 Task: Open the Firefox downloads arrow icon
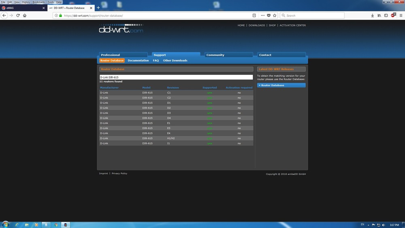(x=373, y=15)
